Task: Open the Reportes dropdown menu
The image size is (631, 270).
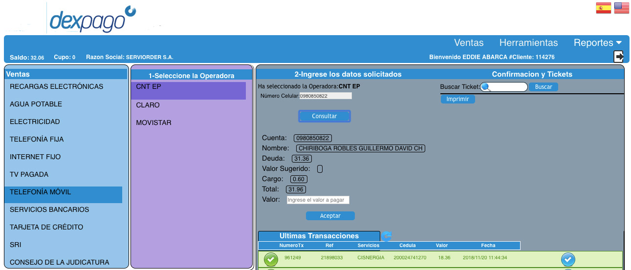Action: [597, 42]
